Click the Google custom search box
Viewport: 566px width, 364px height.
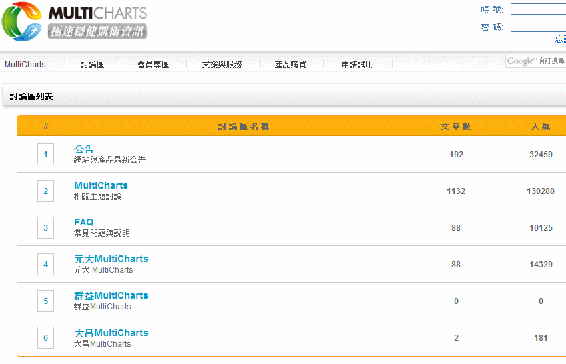click(536, 61)
